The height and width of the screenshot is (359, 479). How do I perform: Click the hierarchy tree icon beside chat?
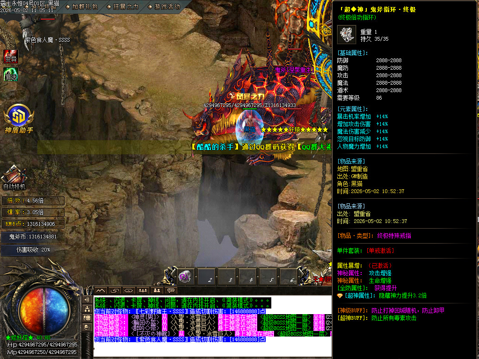click(87, 309)
